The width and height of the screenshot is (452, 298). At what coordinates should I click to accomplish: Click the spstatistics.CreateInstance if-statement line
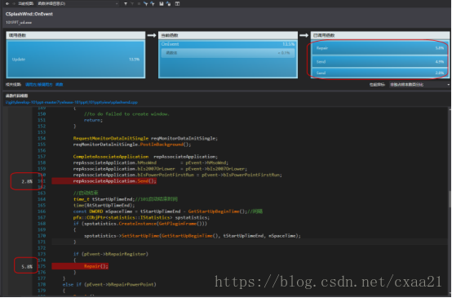click(140, 224)
